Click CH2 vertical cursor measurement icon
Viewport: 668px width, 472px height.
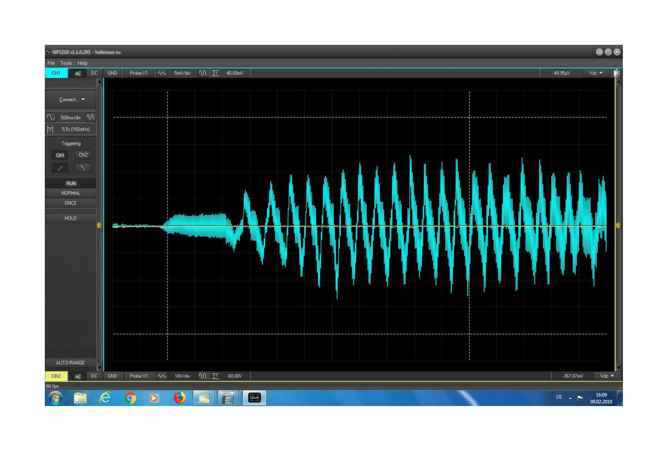coord(215,376)
